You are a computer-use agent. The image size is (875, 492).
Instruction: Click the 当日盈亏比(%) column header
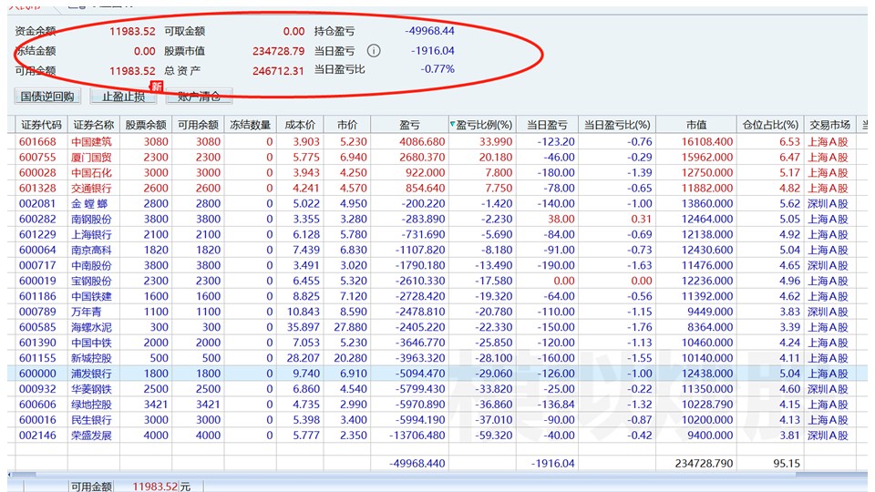tap(617, 125)
